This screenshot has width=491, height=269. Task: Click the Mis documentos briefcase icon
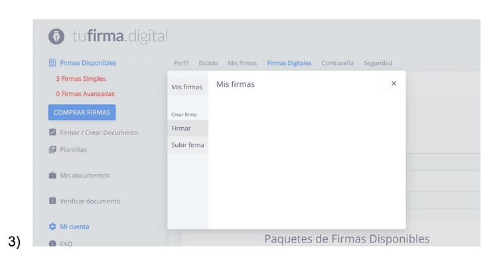point(52,175)
